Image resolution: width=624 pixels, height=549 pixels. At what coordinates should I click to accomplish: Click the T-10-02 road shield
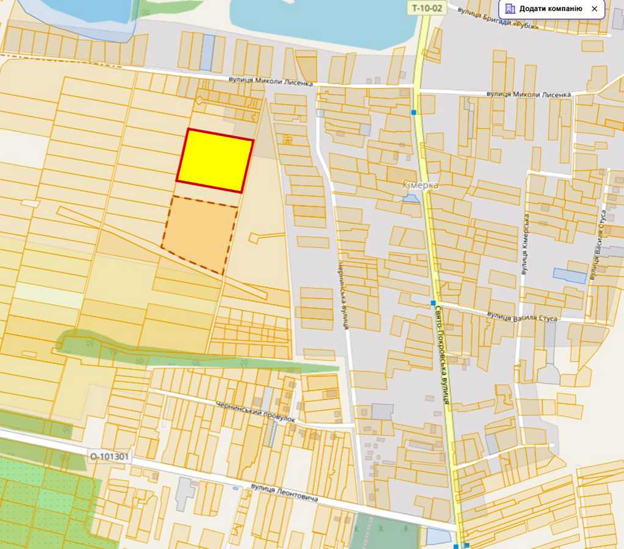(x=426, y=8)
